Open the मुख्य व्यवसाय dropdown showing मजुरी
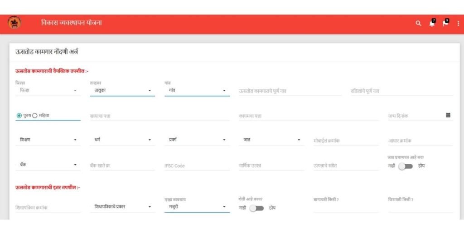Viewport: 464px width, 244px height. [x=196, y=207]
